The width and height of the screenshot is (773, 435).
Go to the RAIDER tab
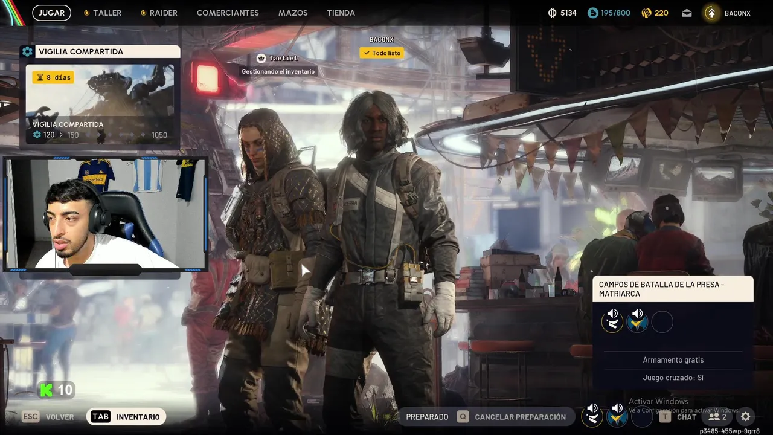click(x=159, y=13)
